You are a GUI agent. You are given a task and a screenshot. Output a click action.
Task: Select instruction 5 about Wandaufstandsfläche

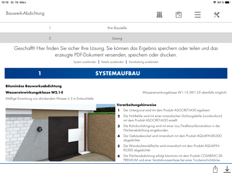169,148
